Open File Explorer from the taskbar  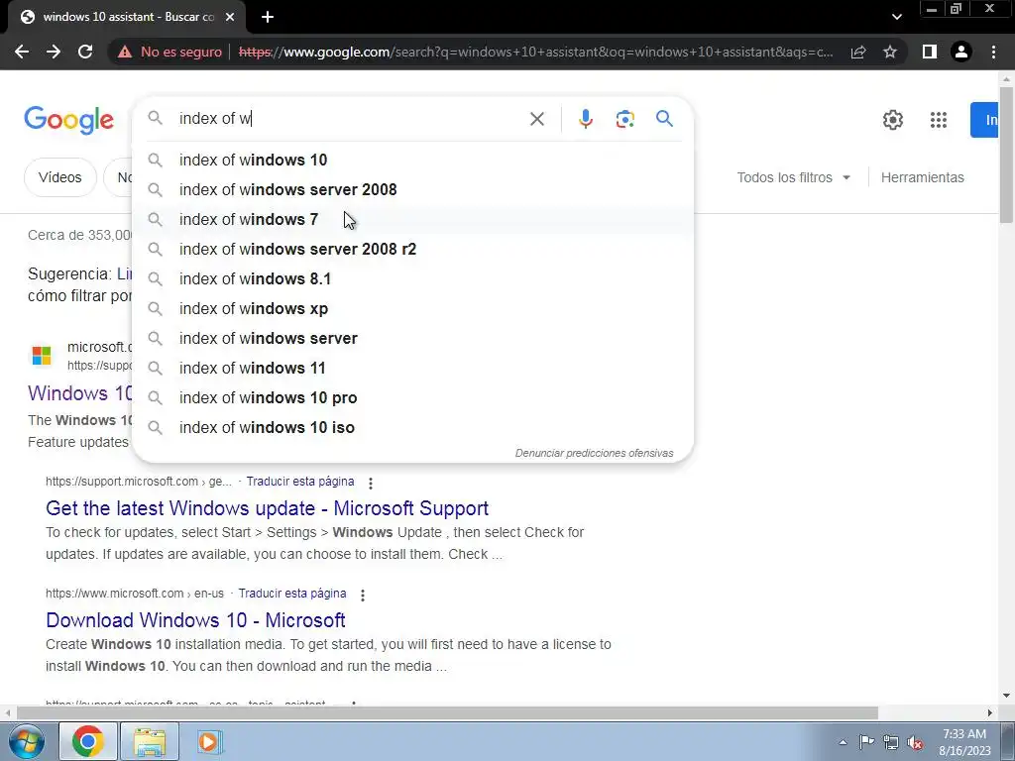point(150,741)
